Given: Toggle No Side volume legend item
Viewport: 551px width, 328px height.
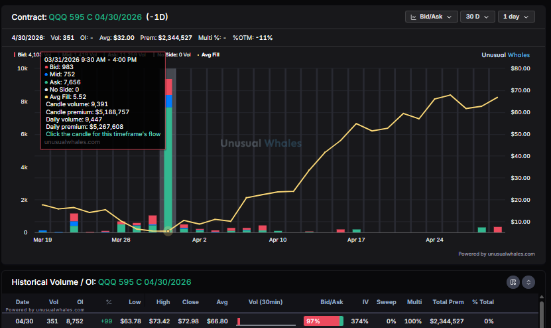Looking at the screenshot, I should pos(174,54).
